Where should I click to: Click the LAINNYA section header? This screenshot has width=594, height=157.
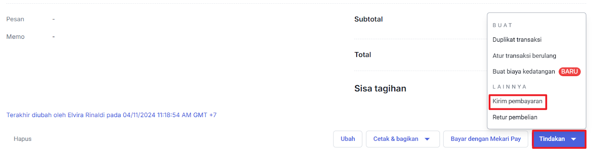click(509, 87)
